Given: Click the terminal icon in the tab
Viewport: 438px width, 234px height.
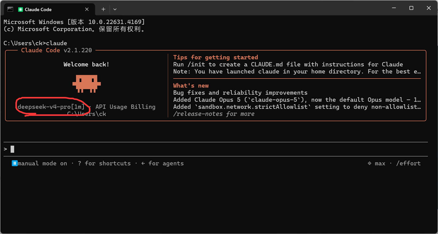Looking at the screenshot, I should point(10,9).
